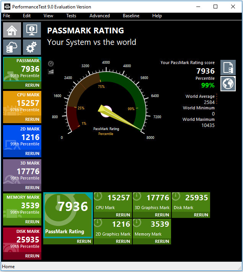Click the run icon on CPU Mark tile
Viewport: 243px width, 272px height.
point(98,196)
